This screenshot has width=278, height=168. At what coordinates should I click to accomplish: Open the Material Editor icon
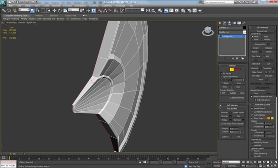(x=183, y=11)
